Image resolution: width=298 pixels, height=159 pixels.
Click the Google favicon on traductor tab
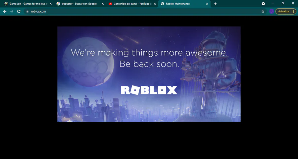pyautogui.click(x=58, y=4)
